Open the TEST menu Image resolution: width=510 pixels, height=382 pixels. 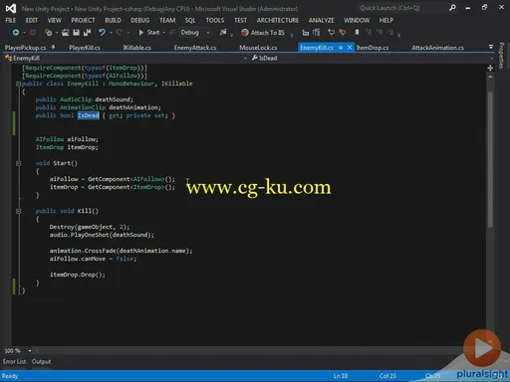click(x=240, y=21)
